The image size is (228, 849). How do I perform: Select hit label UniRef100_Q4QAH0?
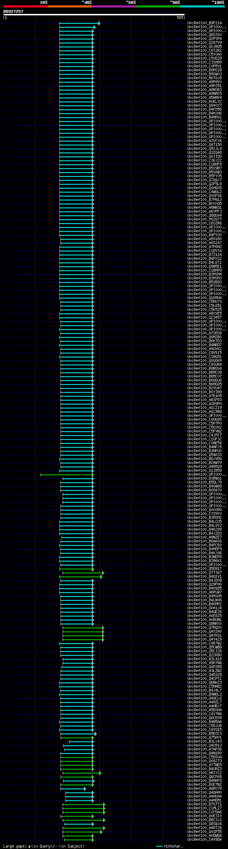[204, 793]
